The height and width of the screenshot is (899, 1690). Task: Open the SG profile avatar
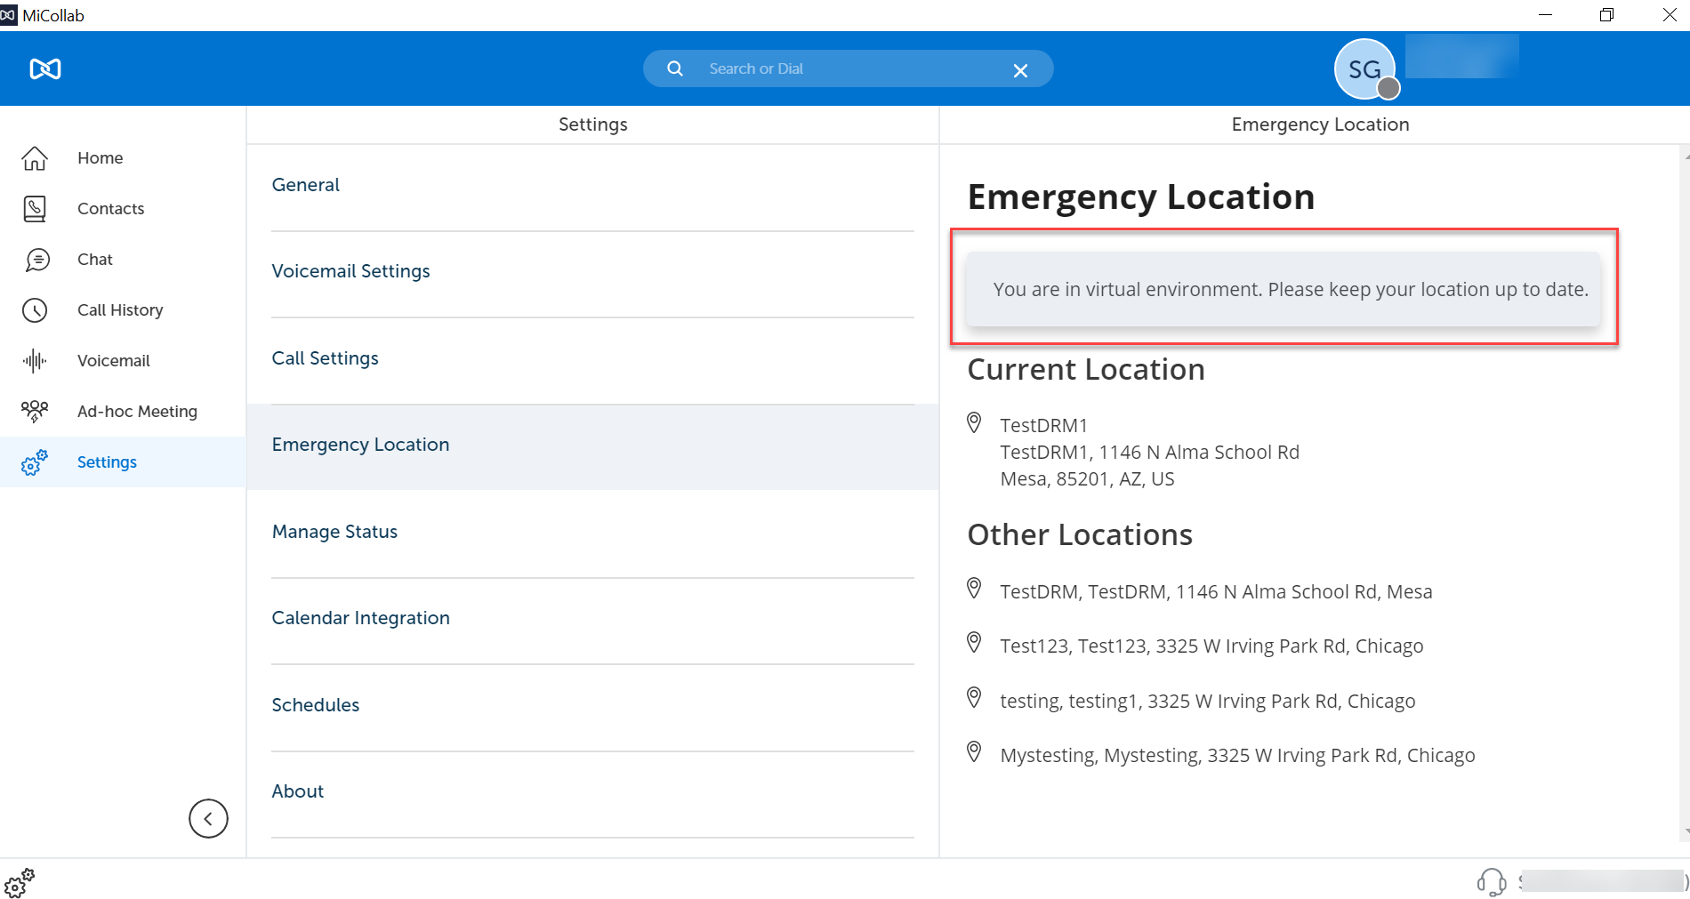coord(1364,69)
